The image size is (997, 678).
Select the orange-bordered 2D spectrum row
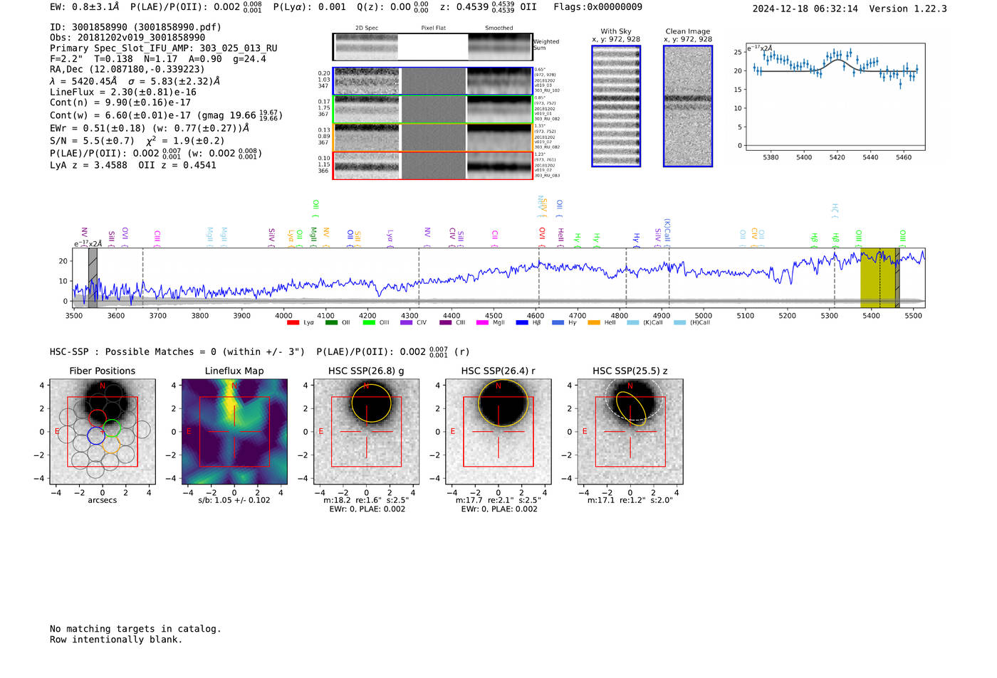pos(432,137)
